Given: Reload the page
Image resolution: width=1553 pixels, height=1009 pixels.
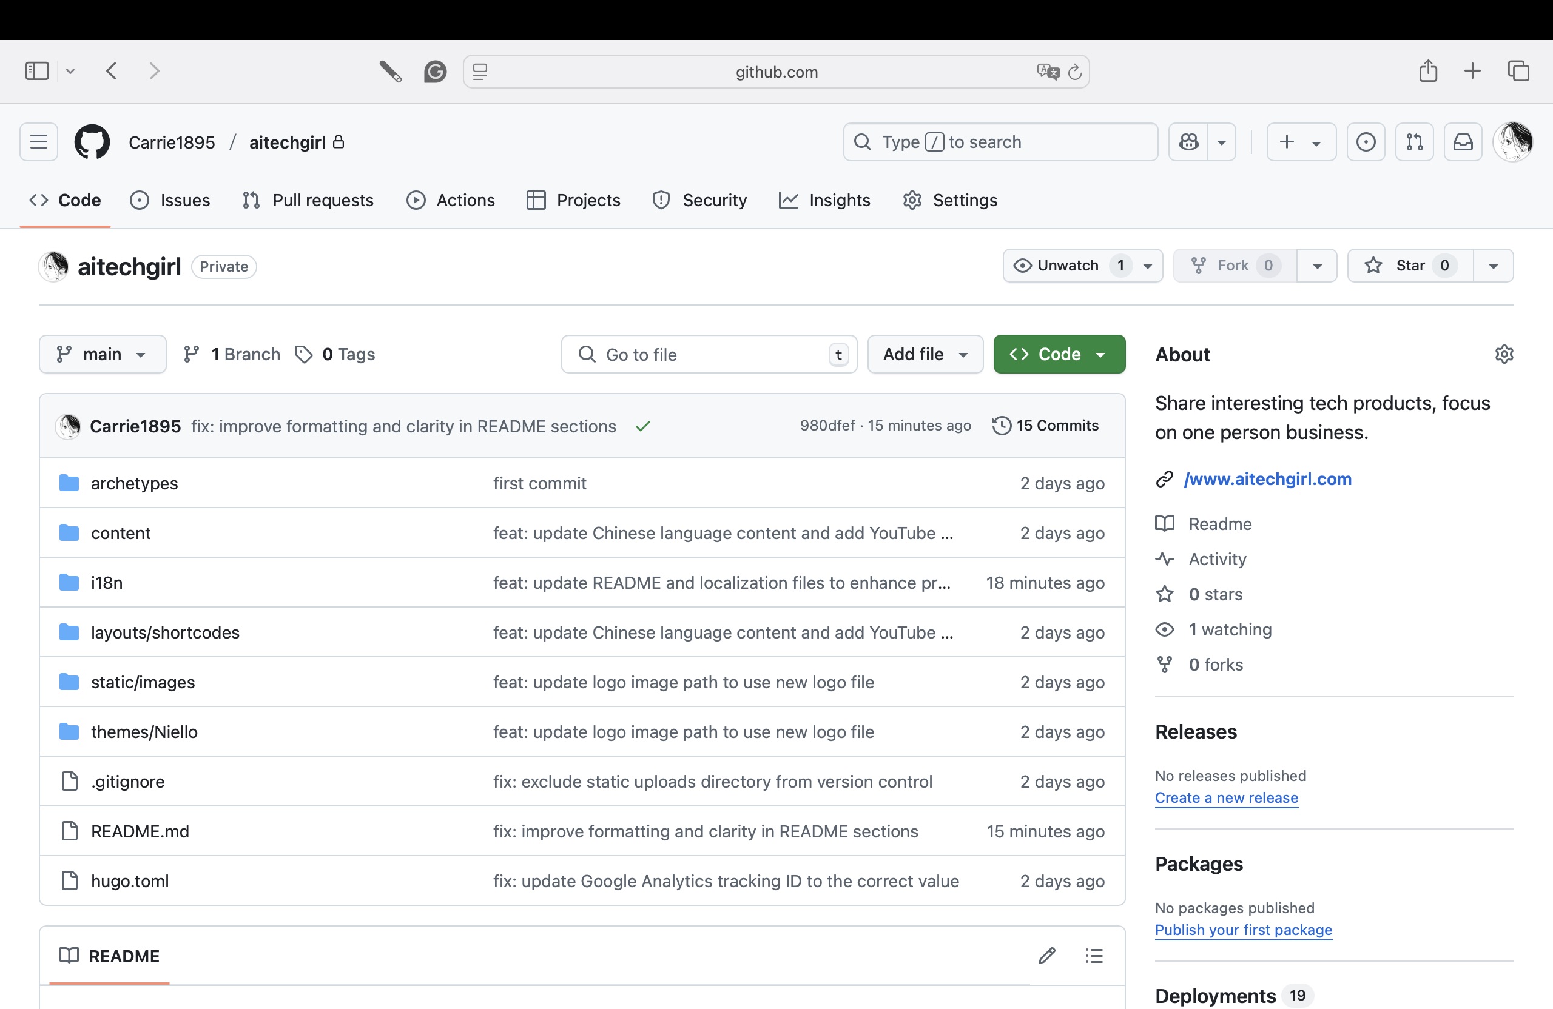Looking at the screenshot, I should pyautogui.click(x=1075, y=72).
